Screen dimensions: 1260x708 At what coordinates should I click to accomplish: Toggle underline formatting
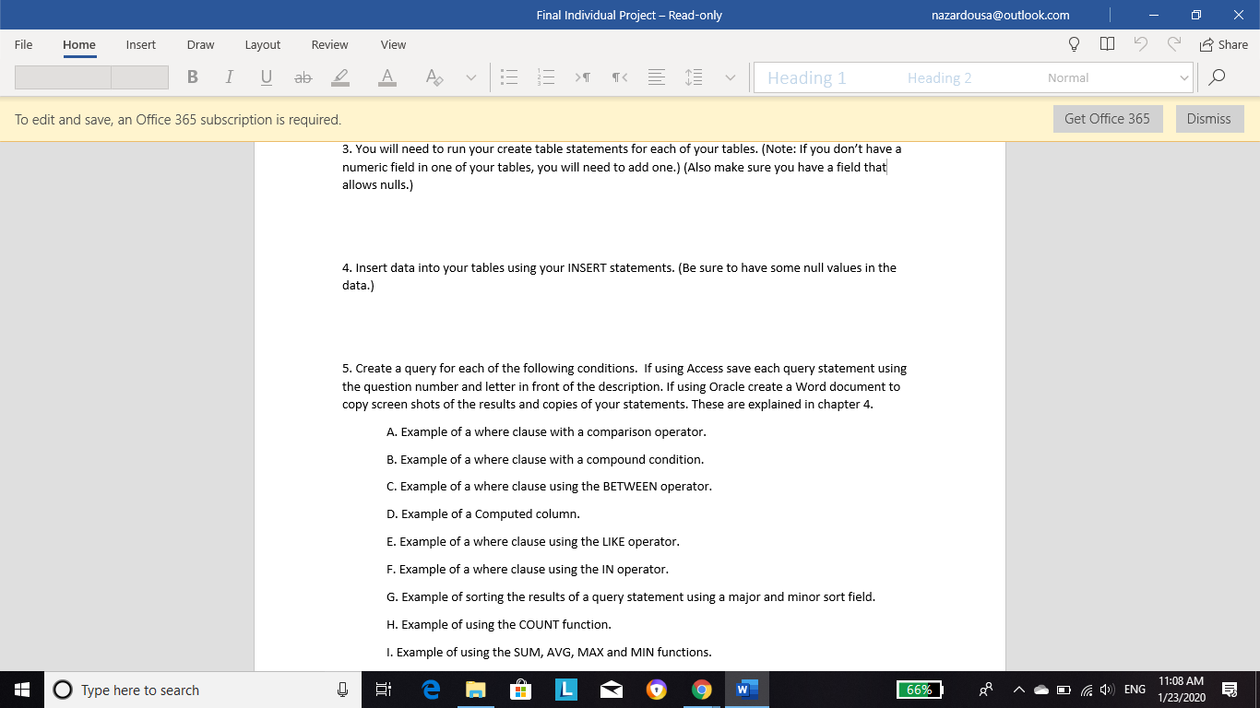click(266, 77)
